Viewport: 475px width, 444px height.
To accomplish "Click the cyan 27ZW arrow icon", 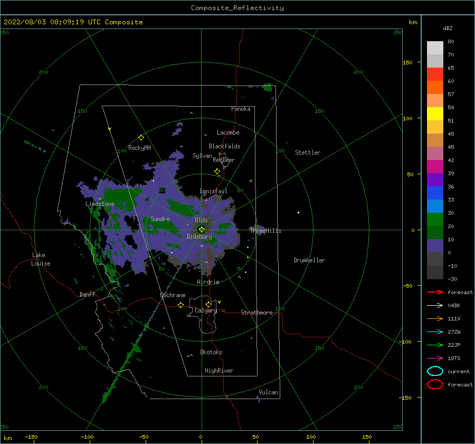I will click(x=435, y=332).
